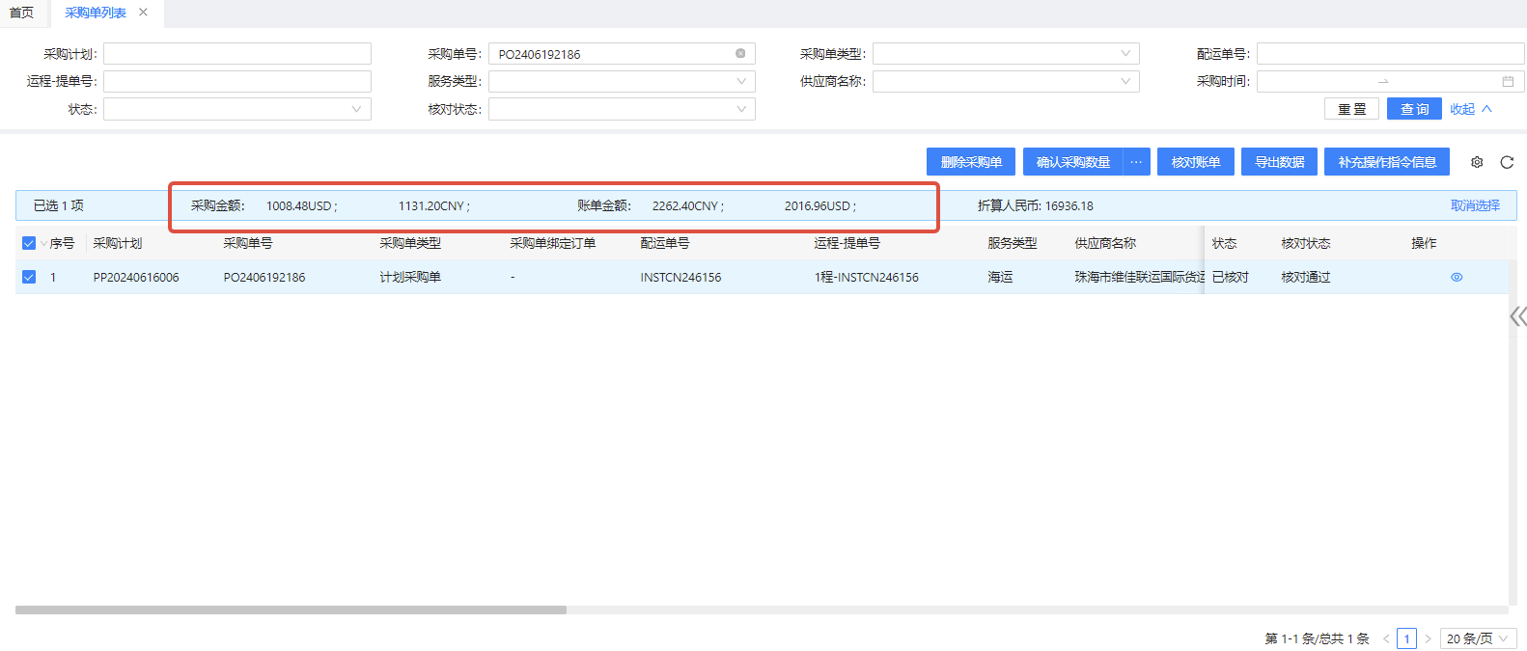The image size is (1527, 651).
Task: Close the 采购单列表 tab
Action: pos(143,13)
